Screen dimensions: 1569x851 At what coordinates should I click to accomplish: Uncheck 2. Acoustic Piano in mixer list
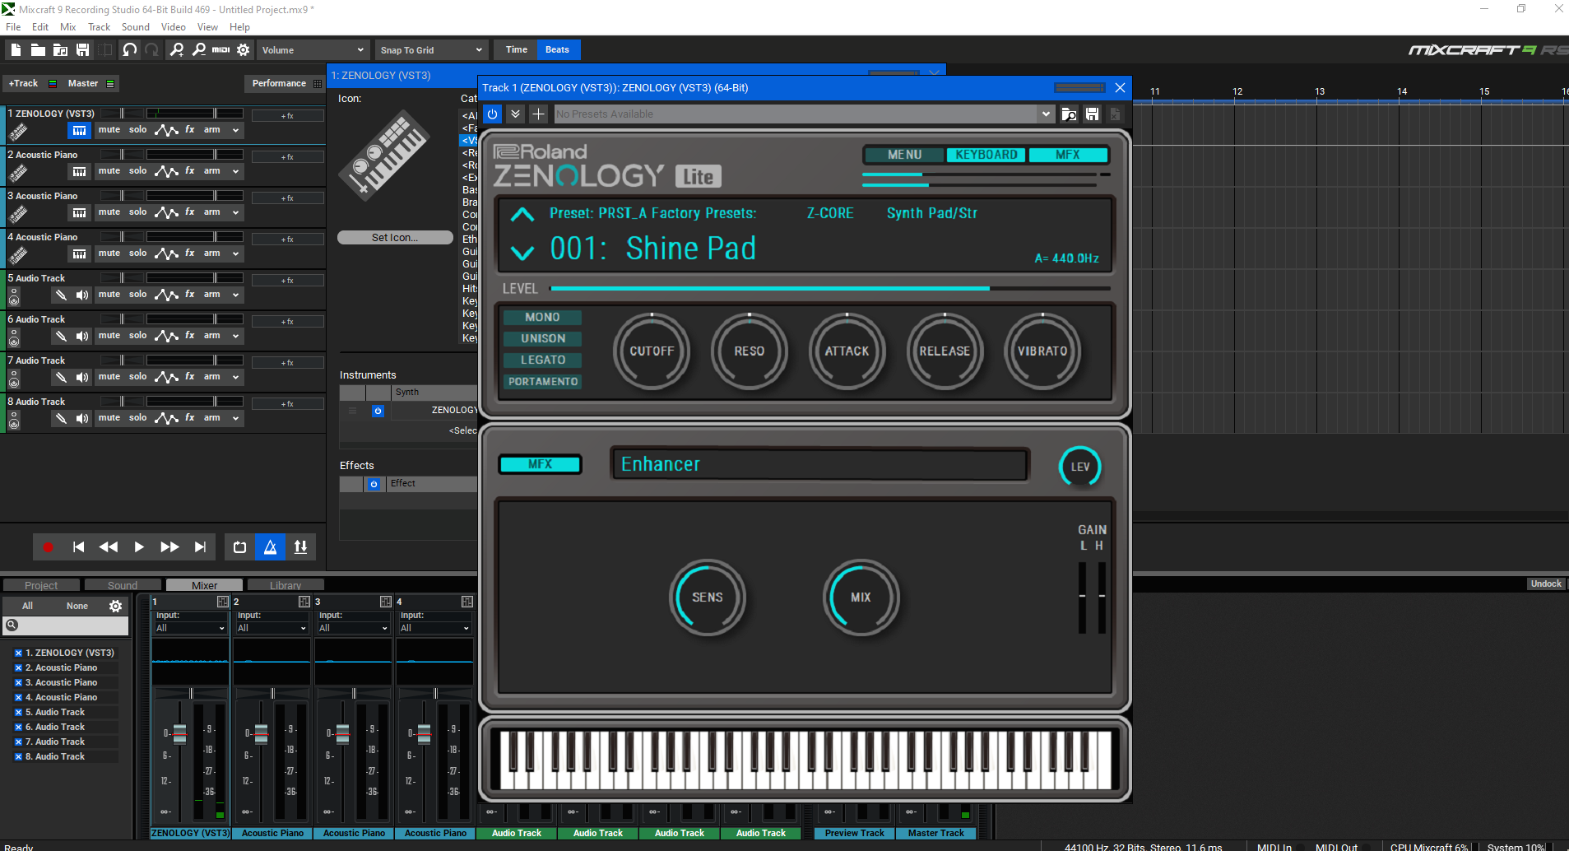18,667
